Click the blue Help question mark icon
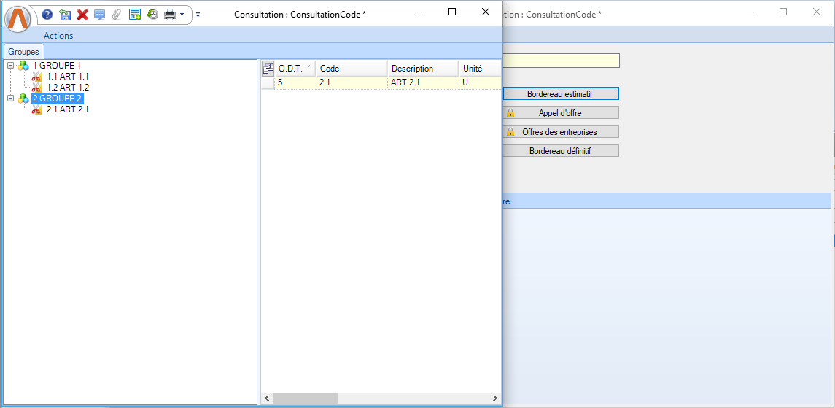 (x=47, y=14)
